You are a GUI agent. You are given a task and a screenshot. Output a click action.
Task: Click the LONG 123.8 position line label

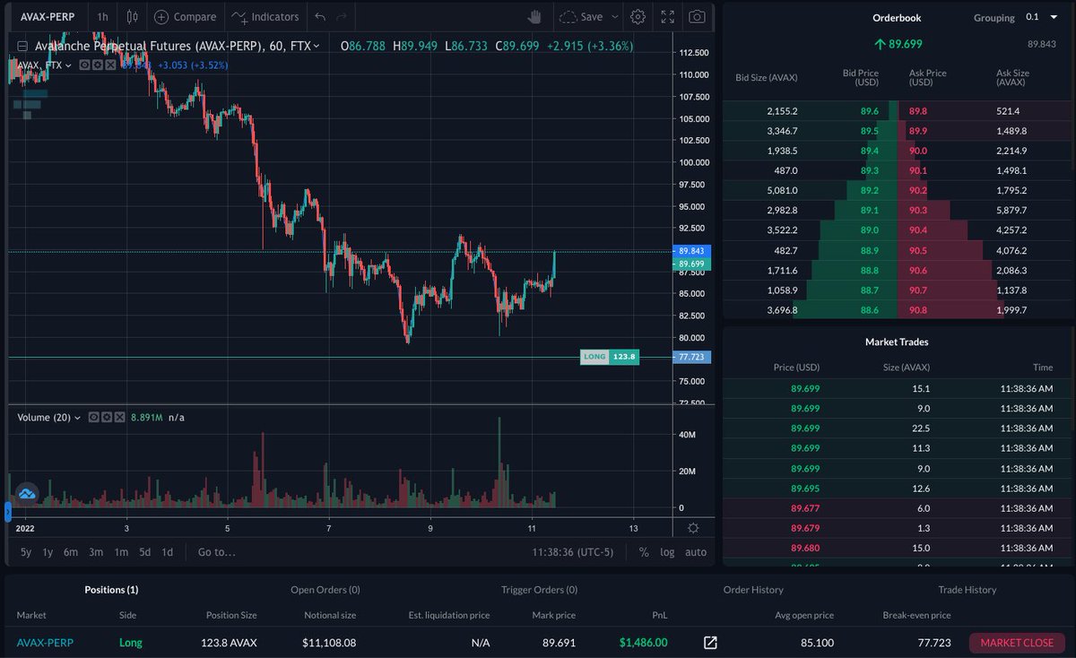tap(610, 357)
